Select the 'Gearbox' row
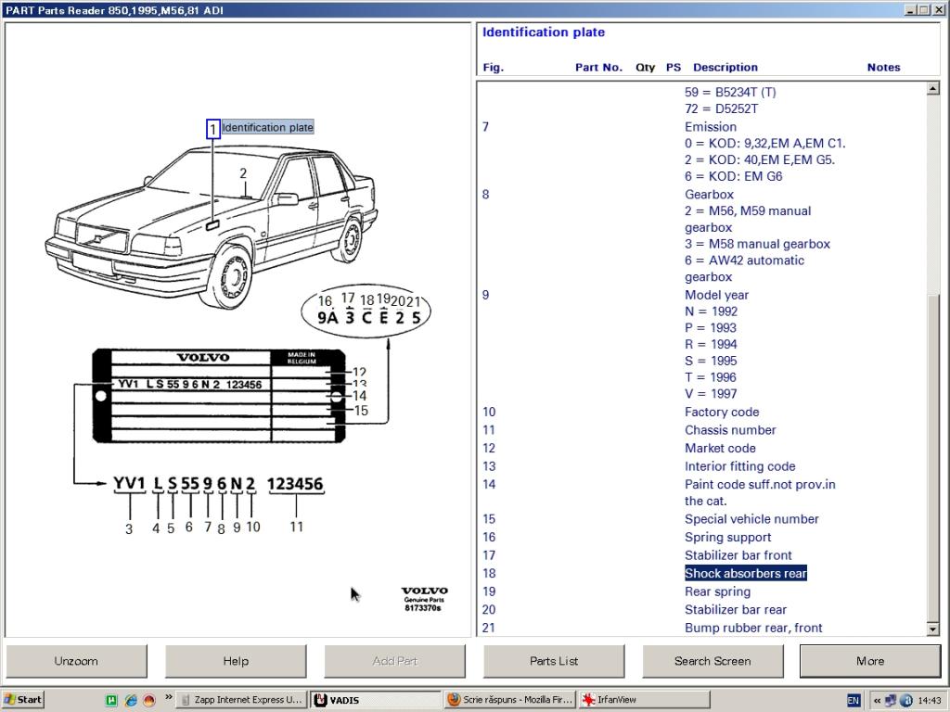 [709, 195]
